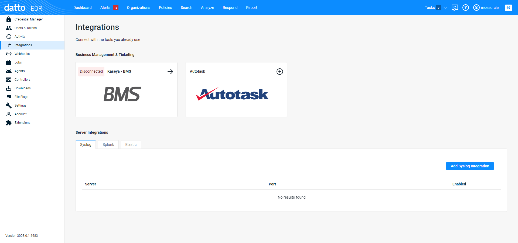Click the Webhooks code-bracket icon

tap(9, 54)
